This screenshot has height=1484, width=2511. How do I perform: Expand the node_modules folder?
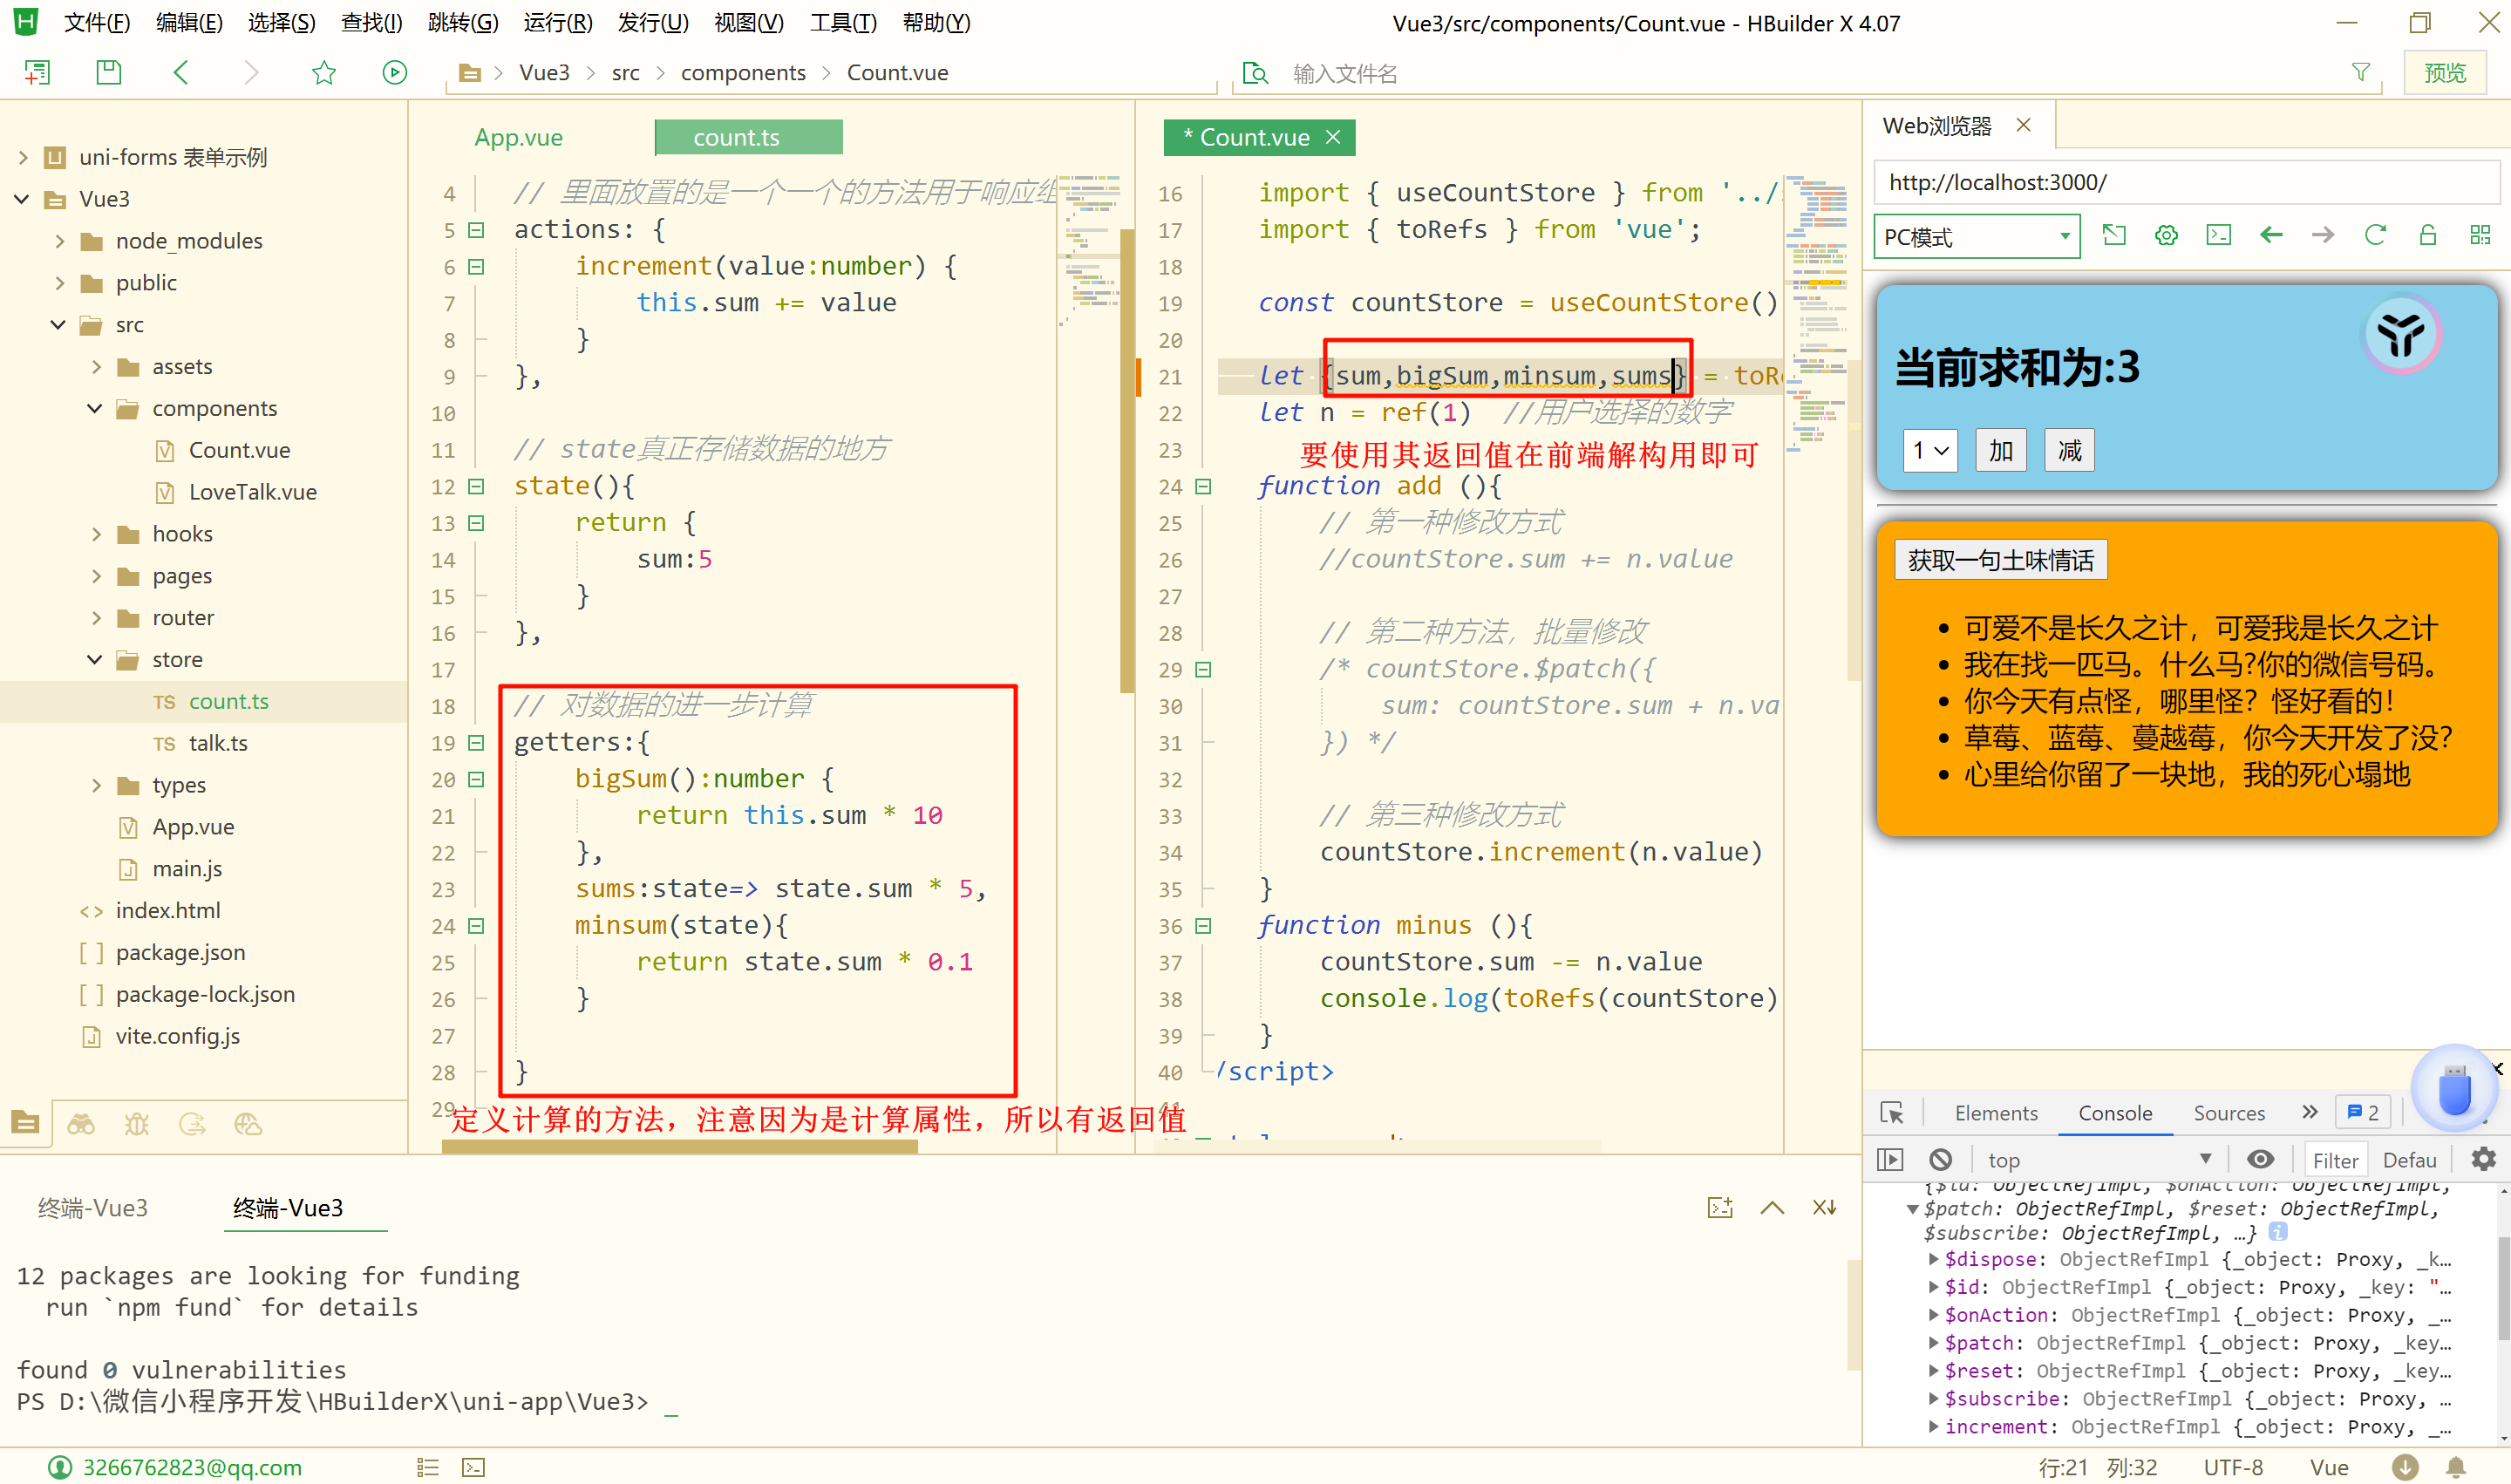[59, 241]
